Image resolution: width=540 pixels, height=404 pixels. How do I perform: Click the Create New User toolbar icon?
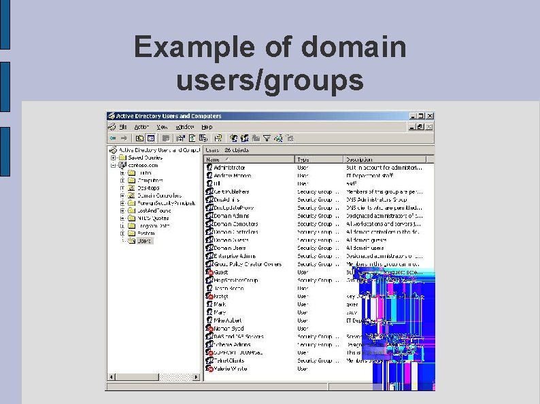click(x=233, y=139)
